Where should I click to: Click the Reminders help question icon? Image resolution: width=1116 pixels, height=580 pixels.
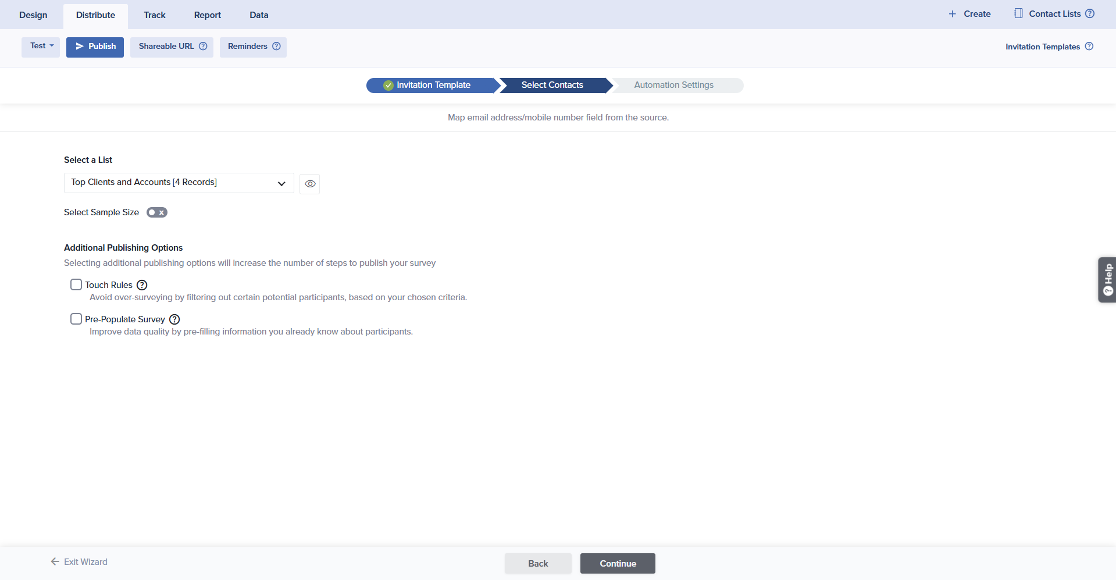pos(276,47)
